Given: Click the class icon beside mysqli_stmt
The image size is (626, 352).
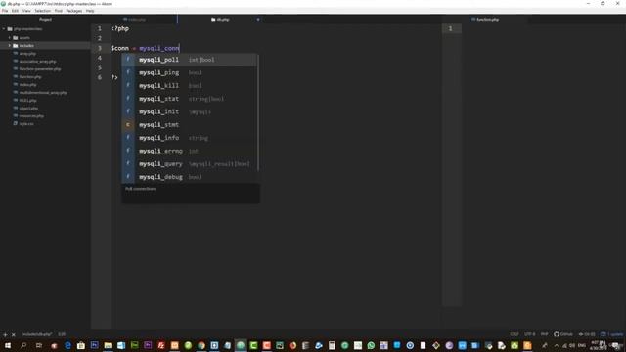Looking at the screenshot, I should coord(128,124).
